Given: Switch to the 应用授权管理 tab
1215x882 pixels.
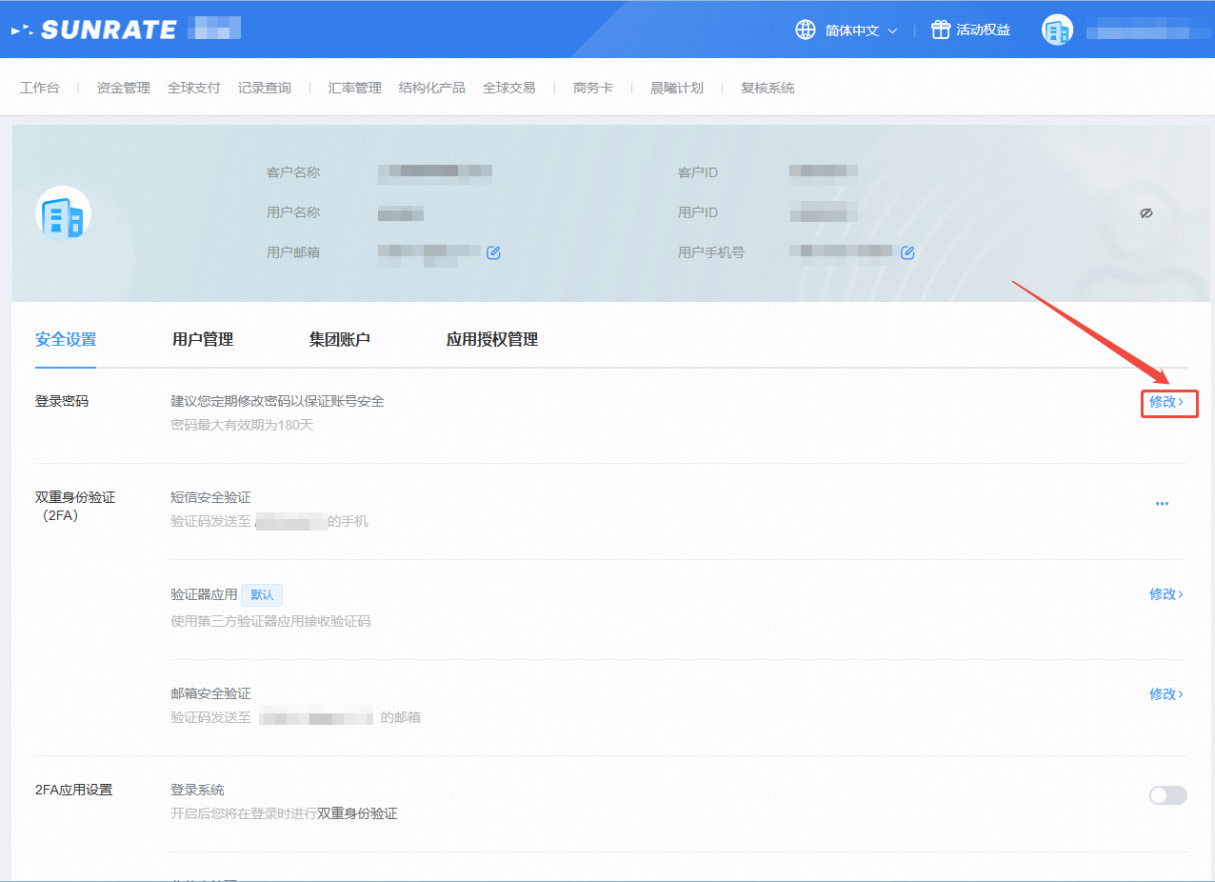Looking at the screenshot, I should (491, 339).
